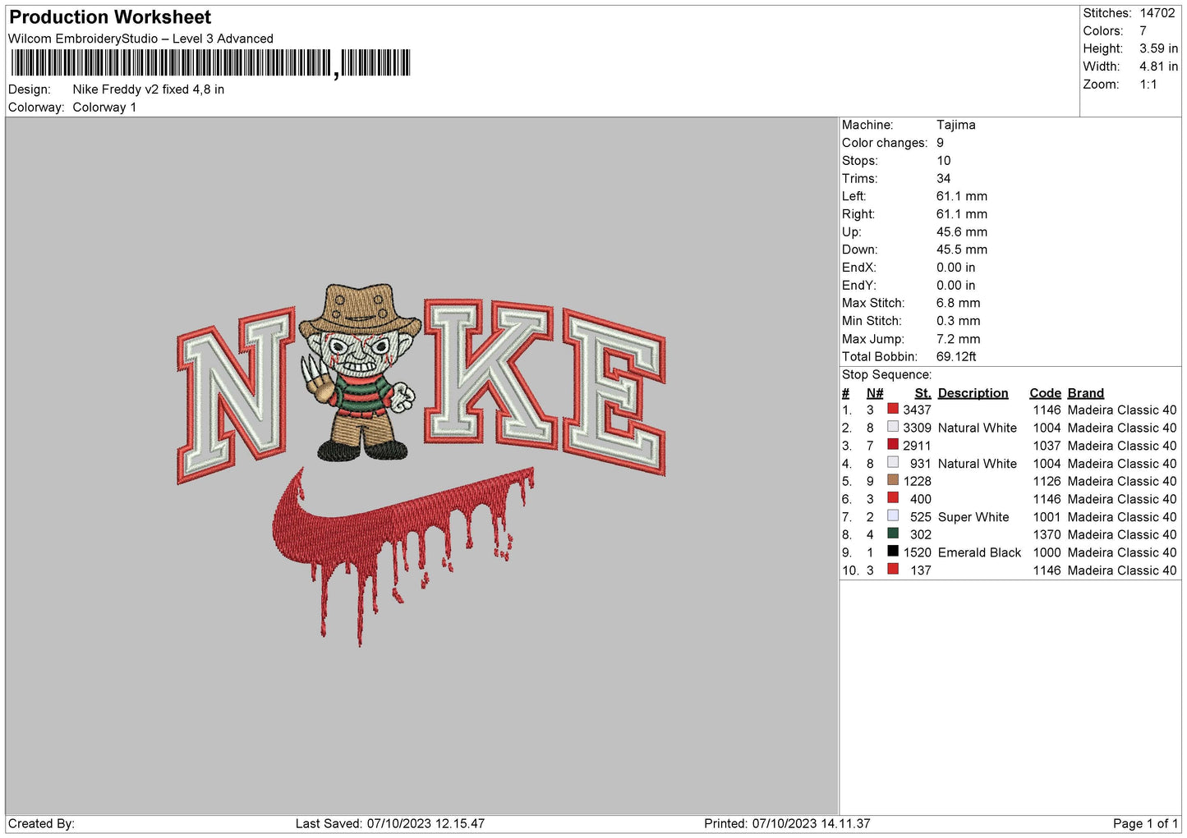Click the Width value '4.81 in'
This screenshot has width=1187, height=838.
click(1158, 66)
